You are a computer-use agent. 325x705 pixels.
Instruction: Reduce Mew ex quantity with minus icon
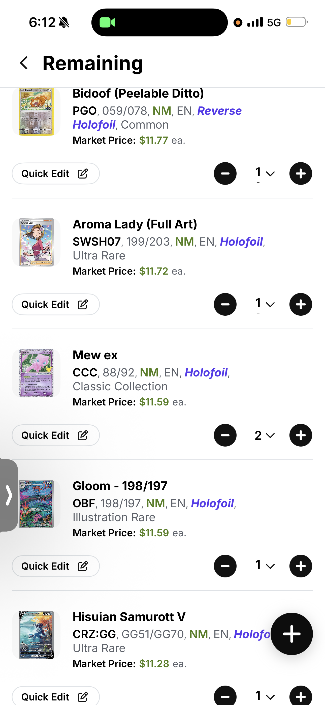(x=225, y=435)
